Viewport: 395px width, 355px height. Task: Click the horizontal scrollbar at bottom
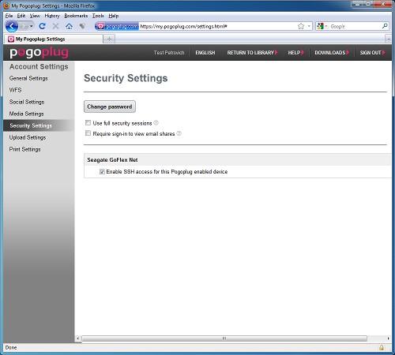224,338
